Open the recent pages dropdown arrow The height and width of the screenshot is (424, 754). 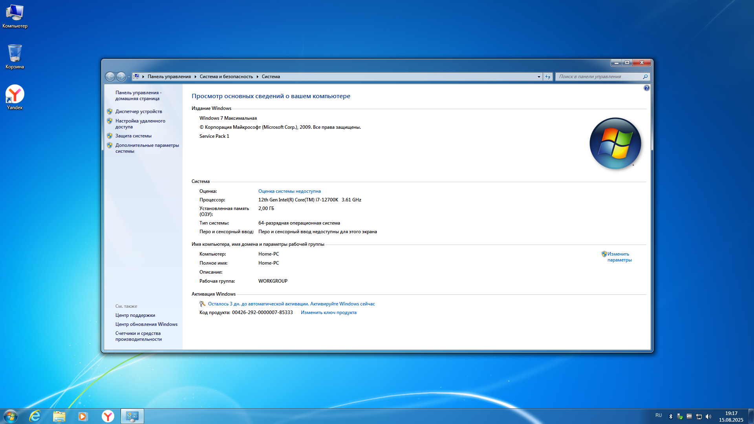pos(129,77)
